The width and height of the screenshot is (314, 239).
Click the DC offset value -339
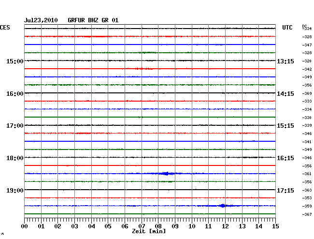click(x=307, y=125)
